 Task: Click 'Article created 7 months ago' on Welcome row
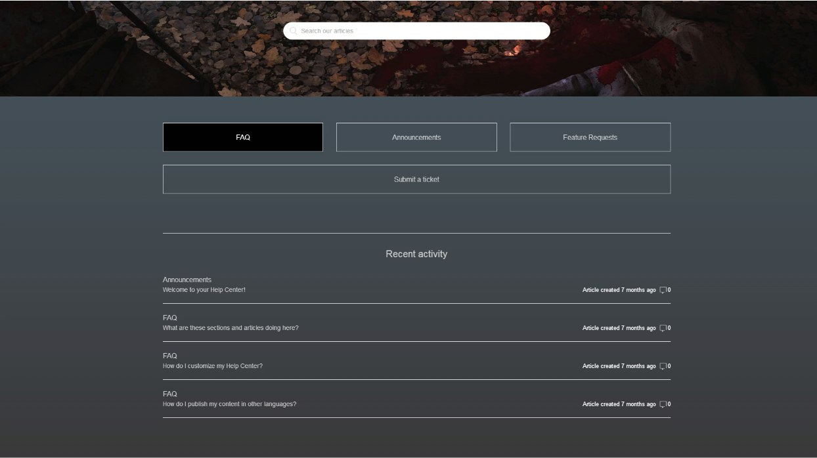(x=619, y=289)
